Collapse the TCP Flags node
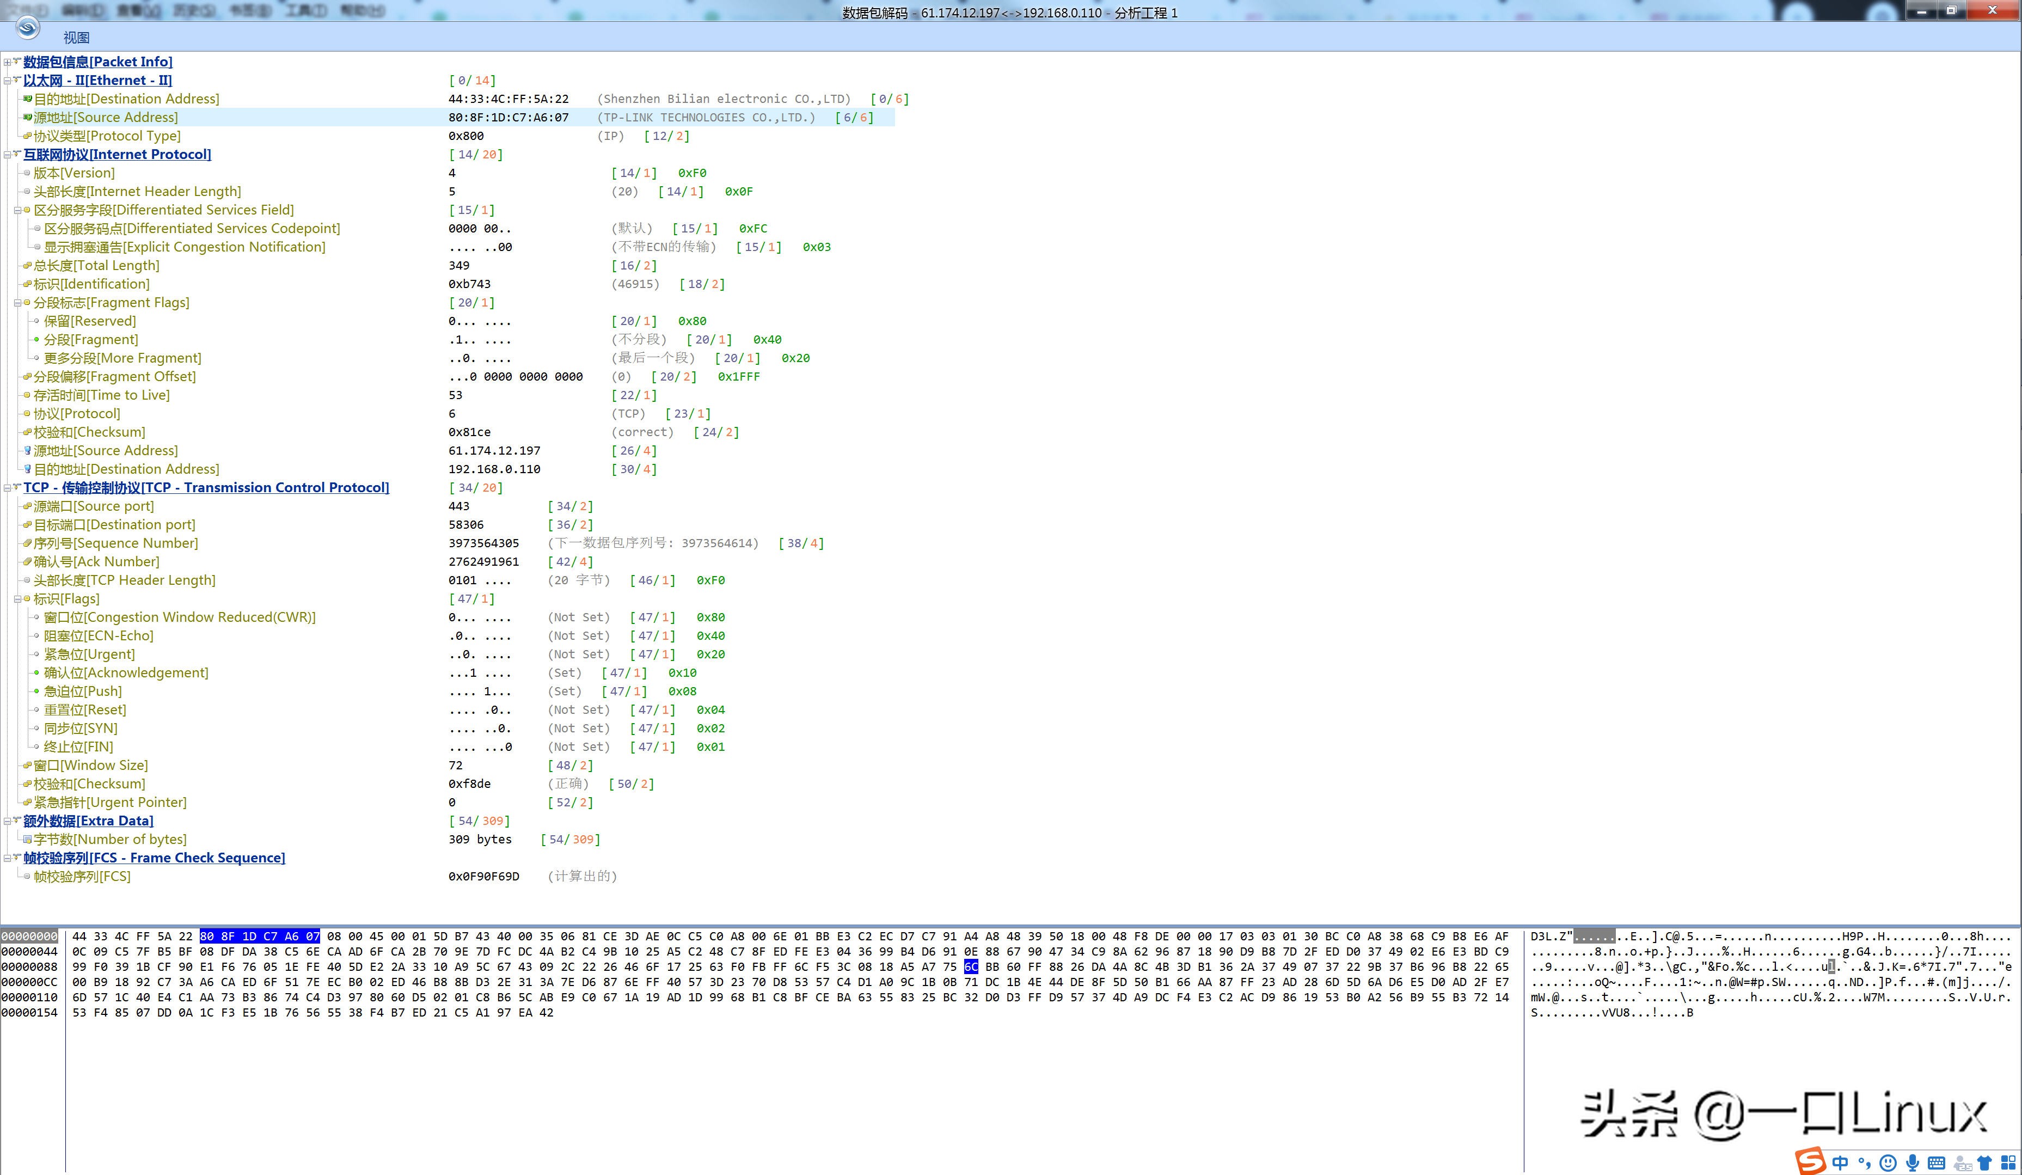The height and width of the screenshot is (1175, 2022). pos(17,599)
